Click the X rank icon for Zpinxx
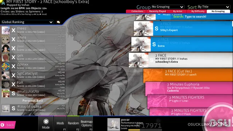233x131 pixels. pyautogui.click(x=13, y=66)
